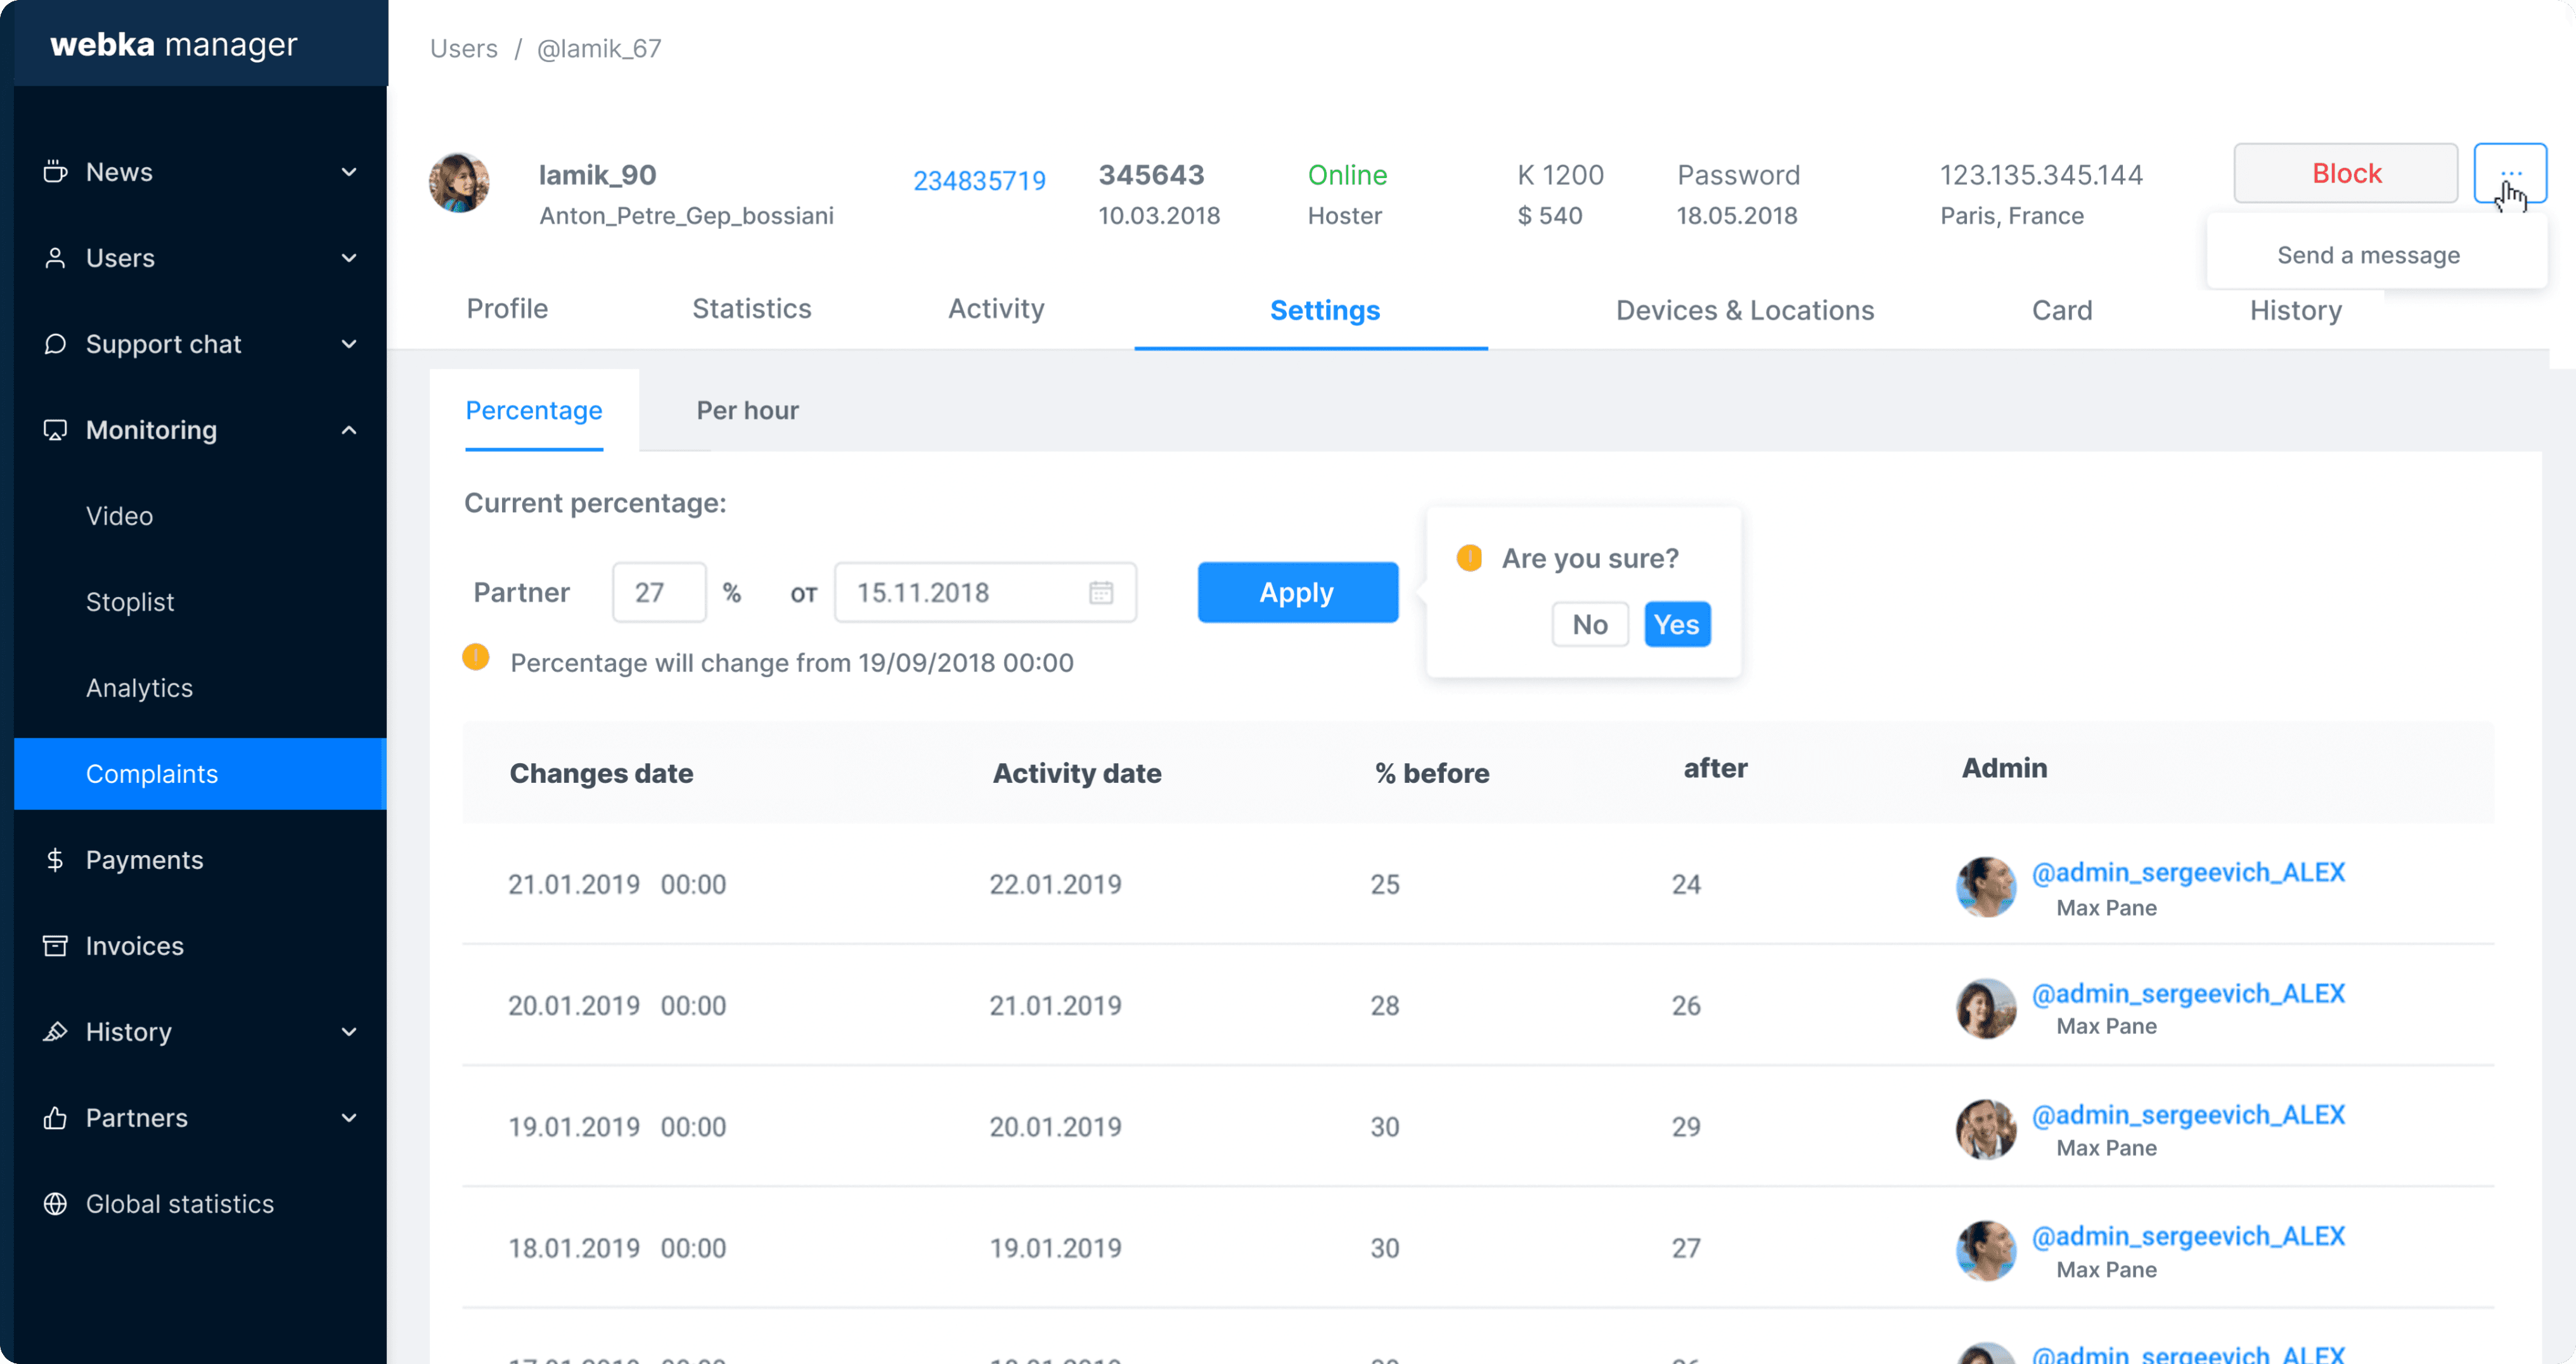Screen dimensions: 2576x1364
Task: Collapse the Monitoring section chevron
Action: [x=349, y=430]
